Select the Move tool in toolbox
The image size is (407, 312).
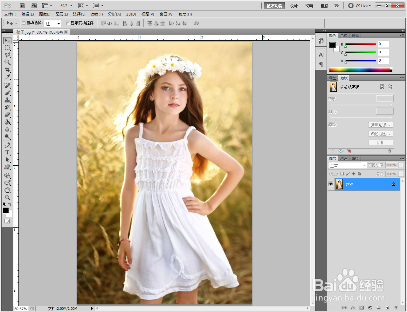point(7,40)
